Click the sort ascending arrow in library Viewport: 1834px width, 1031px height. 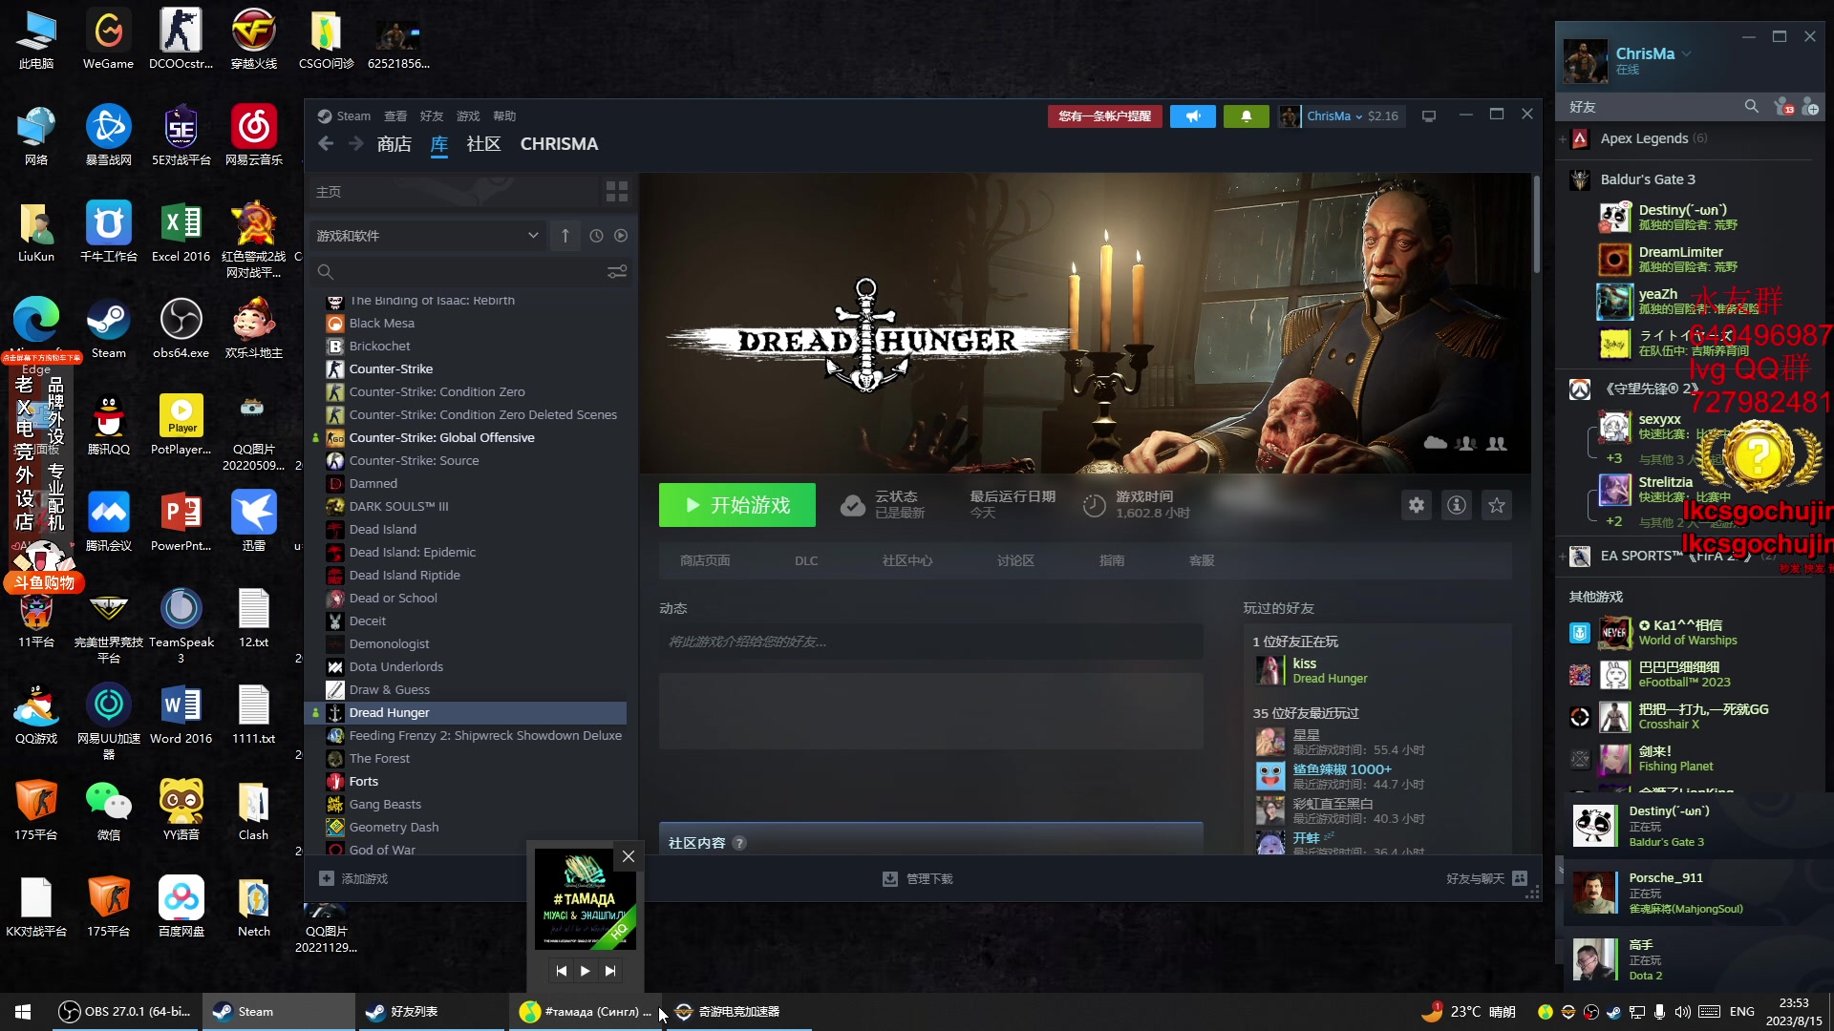[x=565, y=236]
